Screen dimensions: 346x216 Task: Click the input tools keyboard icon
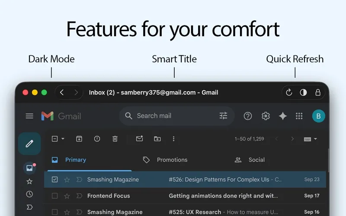point(308,139)
